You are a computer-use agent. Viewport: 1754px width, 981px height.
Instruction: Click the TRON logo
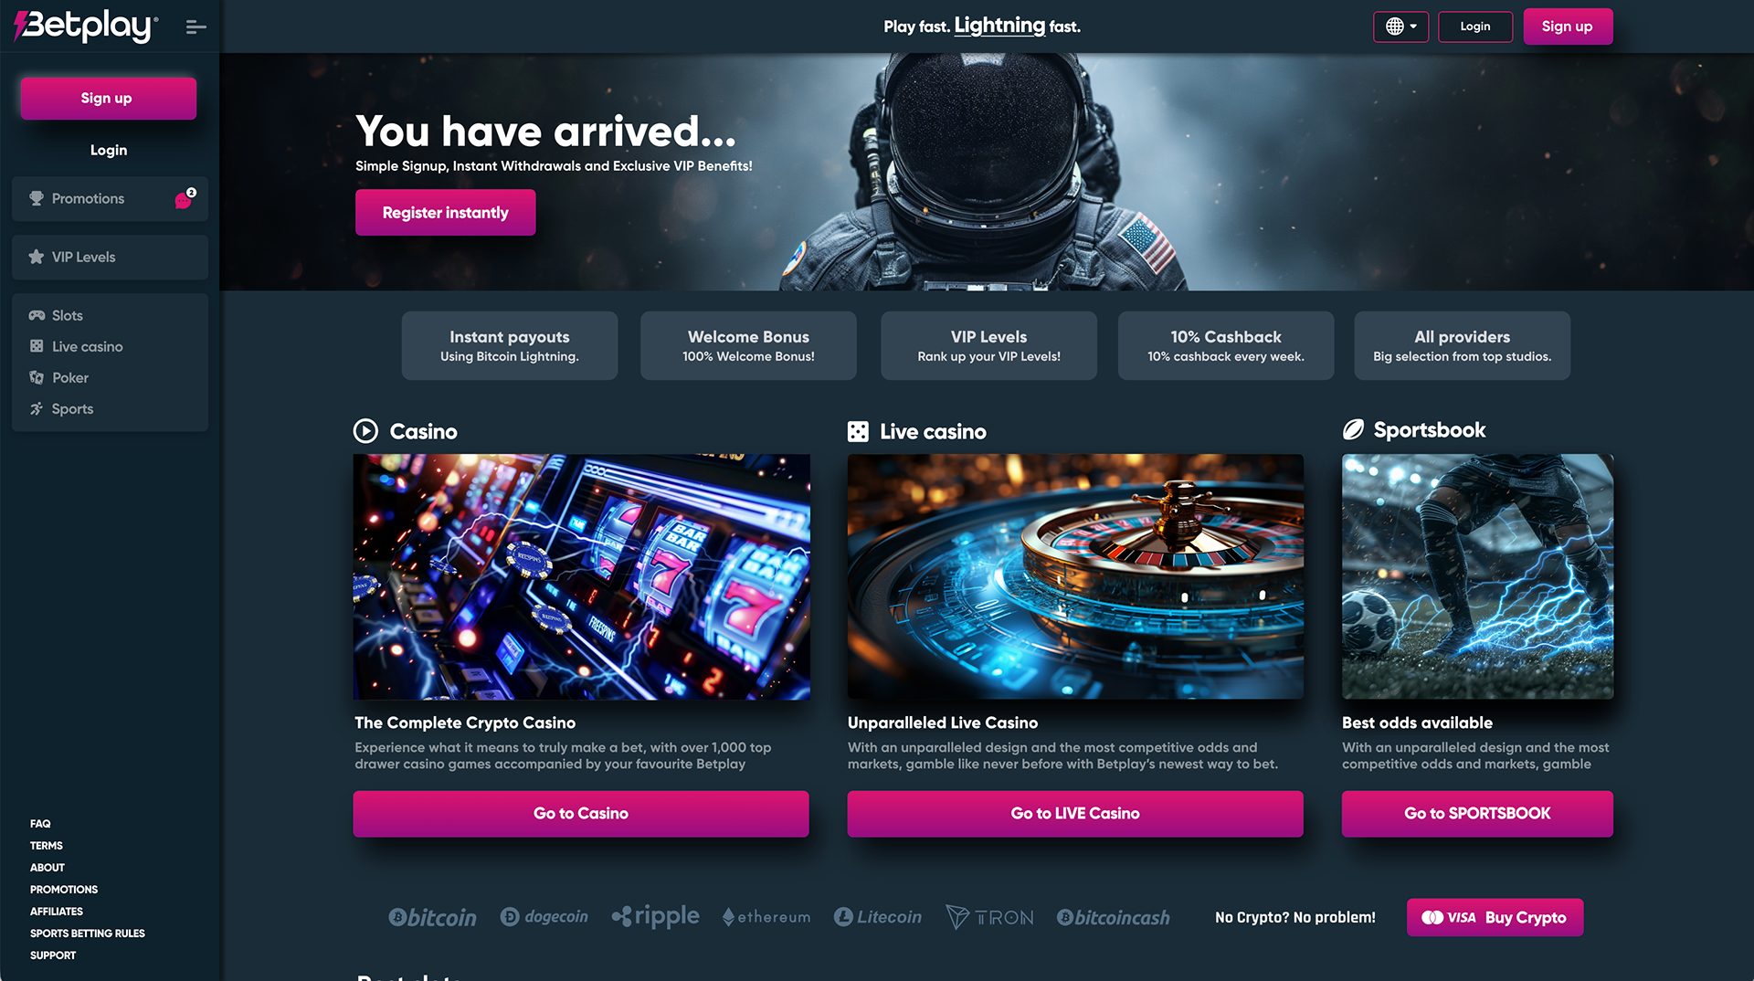(989, 917)
